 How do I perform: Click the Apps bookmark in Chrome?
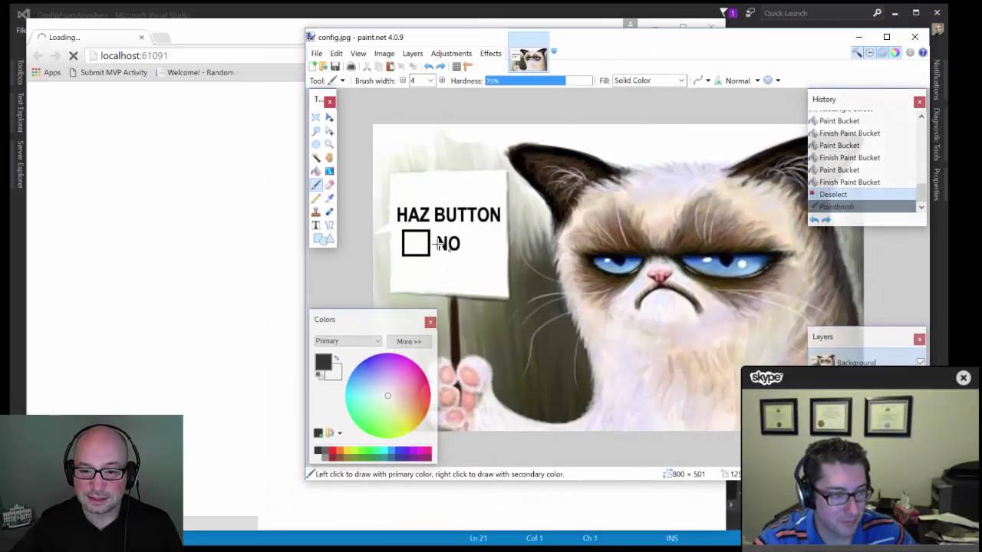point(46,72)
